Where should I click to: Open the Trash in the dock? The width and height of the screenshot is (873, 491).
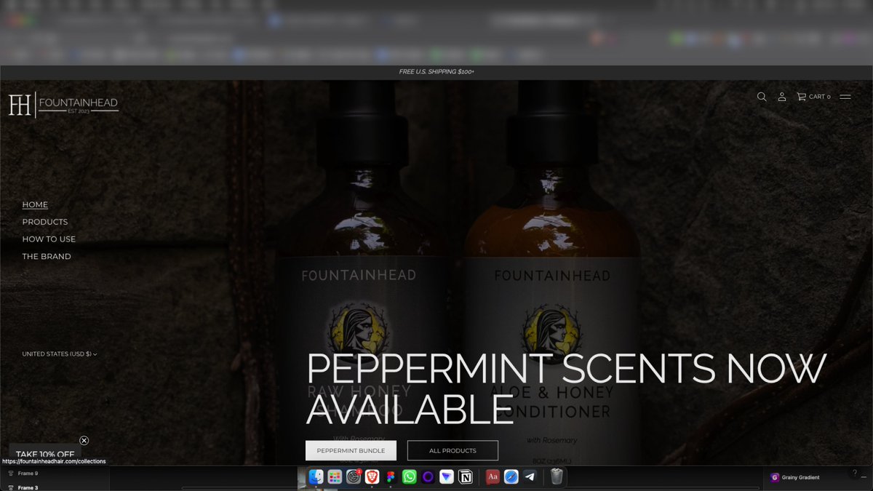557,477
